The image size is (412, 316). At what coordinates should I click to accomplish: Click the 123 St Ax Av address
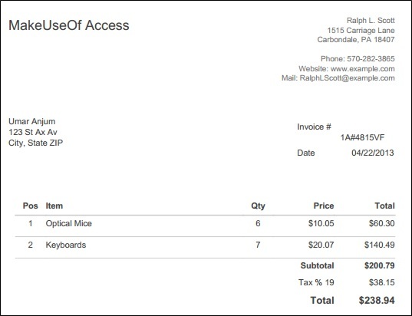point(32,132)
